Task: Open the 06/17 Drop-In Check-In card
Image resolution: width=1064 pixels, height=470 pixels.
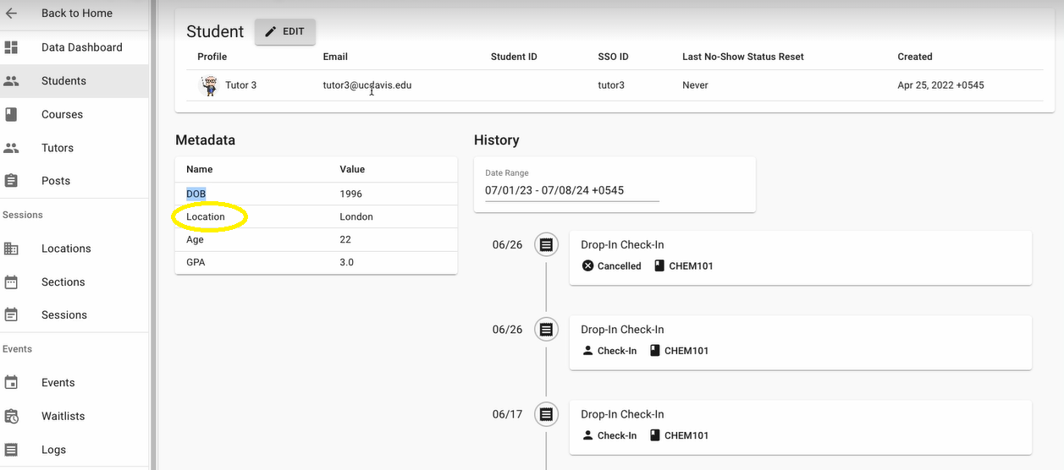Action: pos(801,425)
